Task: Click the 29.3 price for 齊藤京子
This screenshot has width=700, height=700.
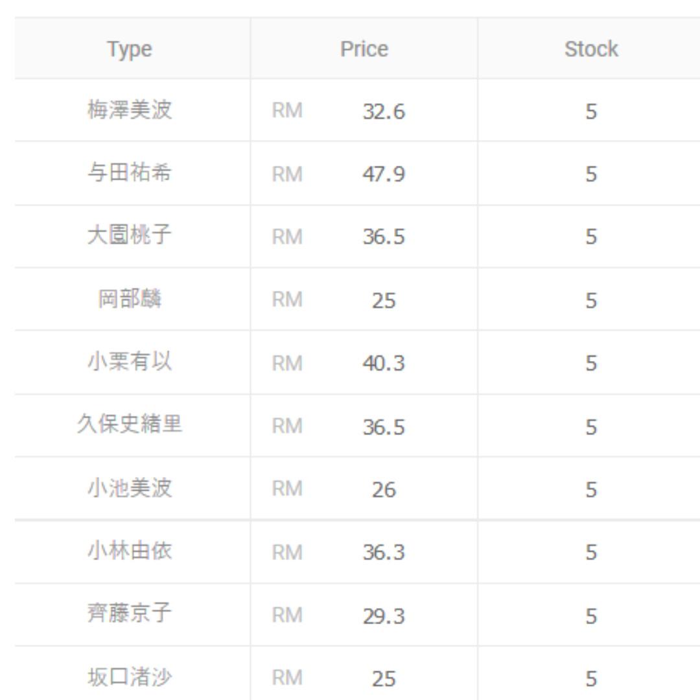Action: point(383,616)
